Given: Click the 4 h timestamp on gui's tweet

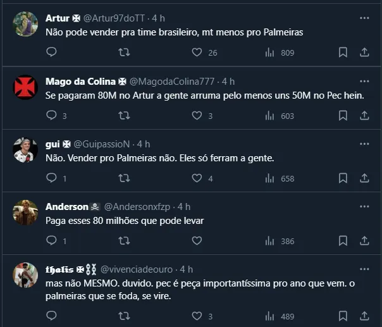Looking at the screenshot, I should [144, 144].
